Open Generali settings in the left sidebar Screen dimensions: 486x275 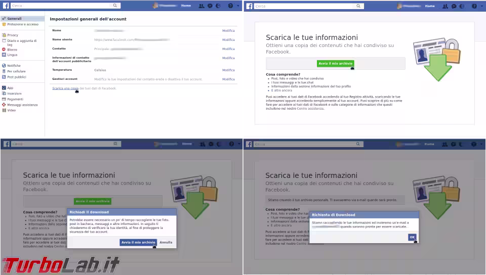click(x=22, y=19)
